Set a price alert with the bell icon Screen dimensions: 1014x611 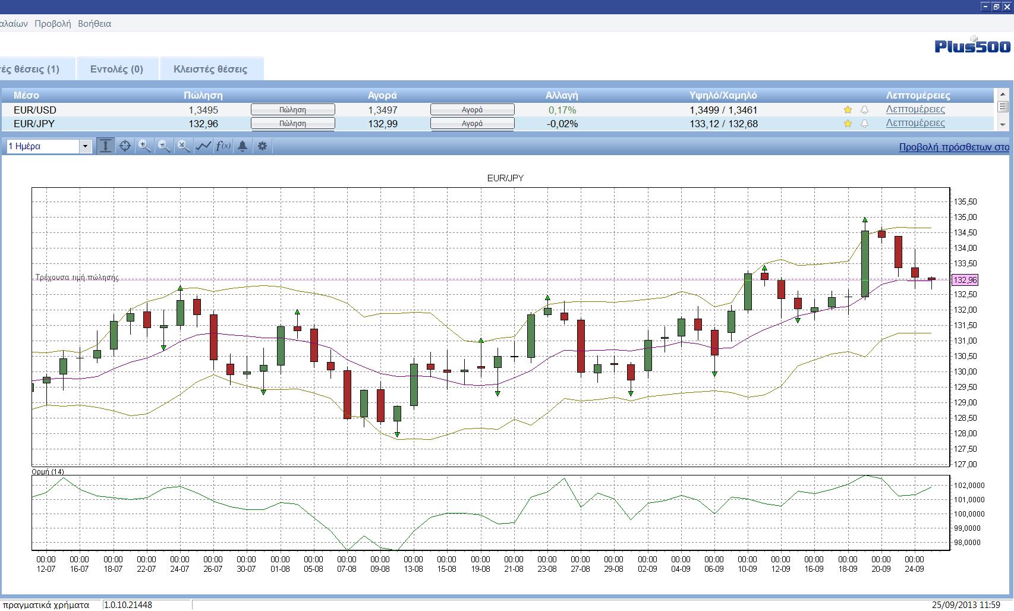point(243,146)
